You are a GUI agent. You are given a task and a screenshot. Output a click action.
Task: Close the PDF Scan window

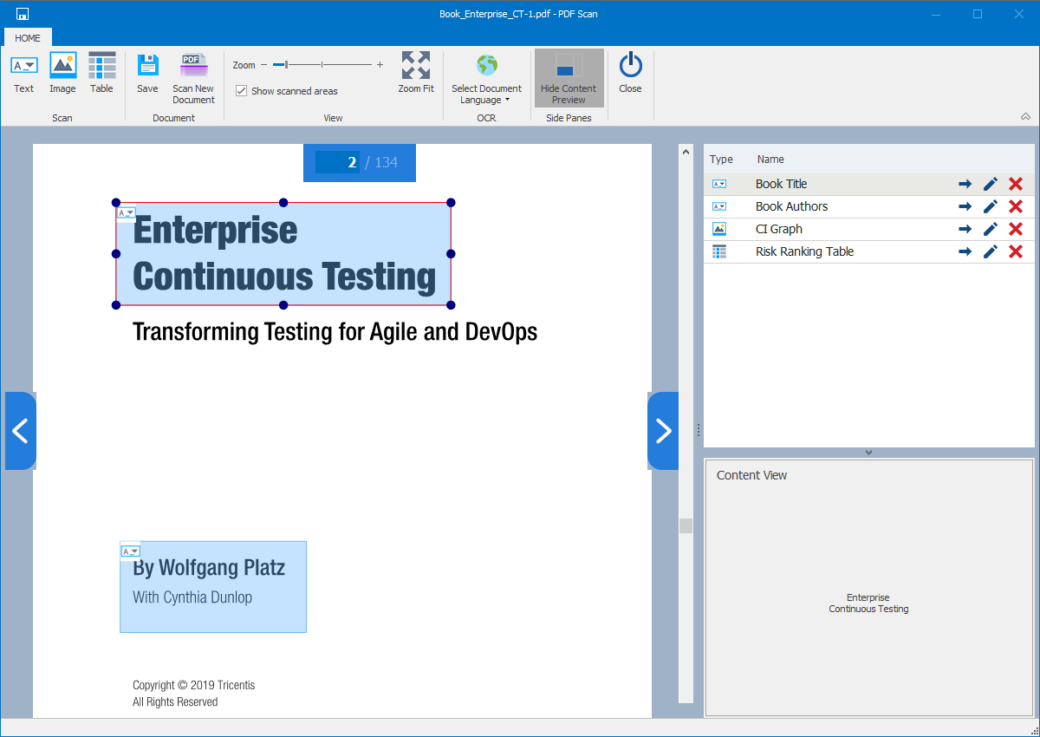pyautogui.click(x=1018, y=14)
